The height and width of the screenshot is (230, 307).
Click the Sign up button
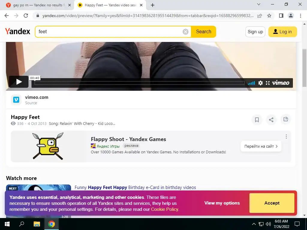point(255,32)
